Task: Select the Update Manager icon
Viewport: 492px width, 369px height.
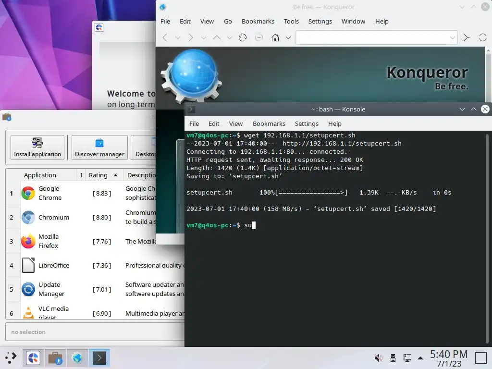Action: coord(28,289)
